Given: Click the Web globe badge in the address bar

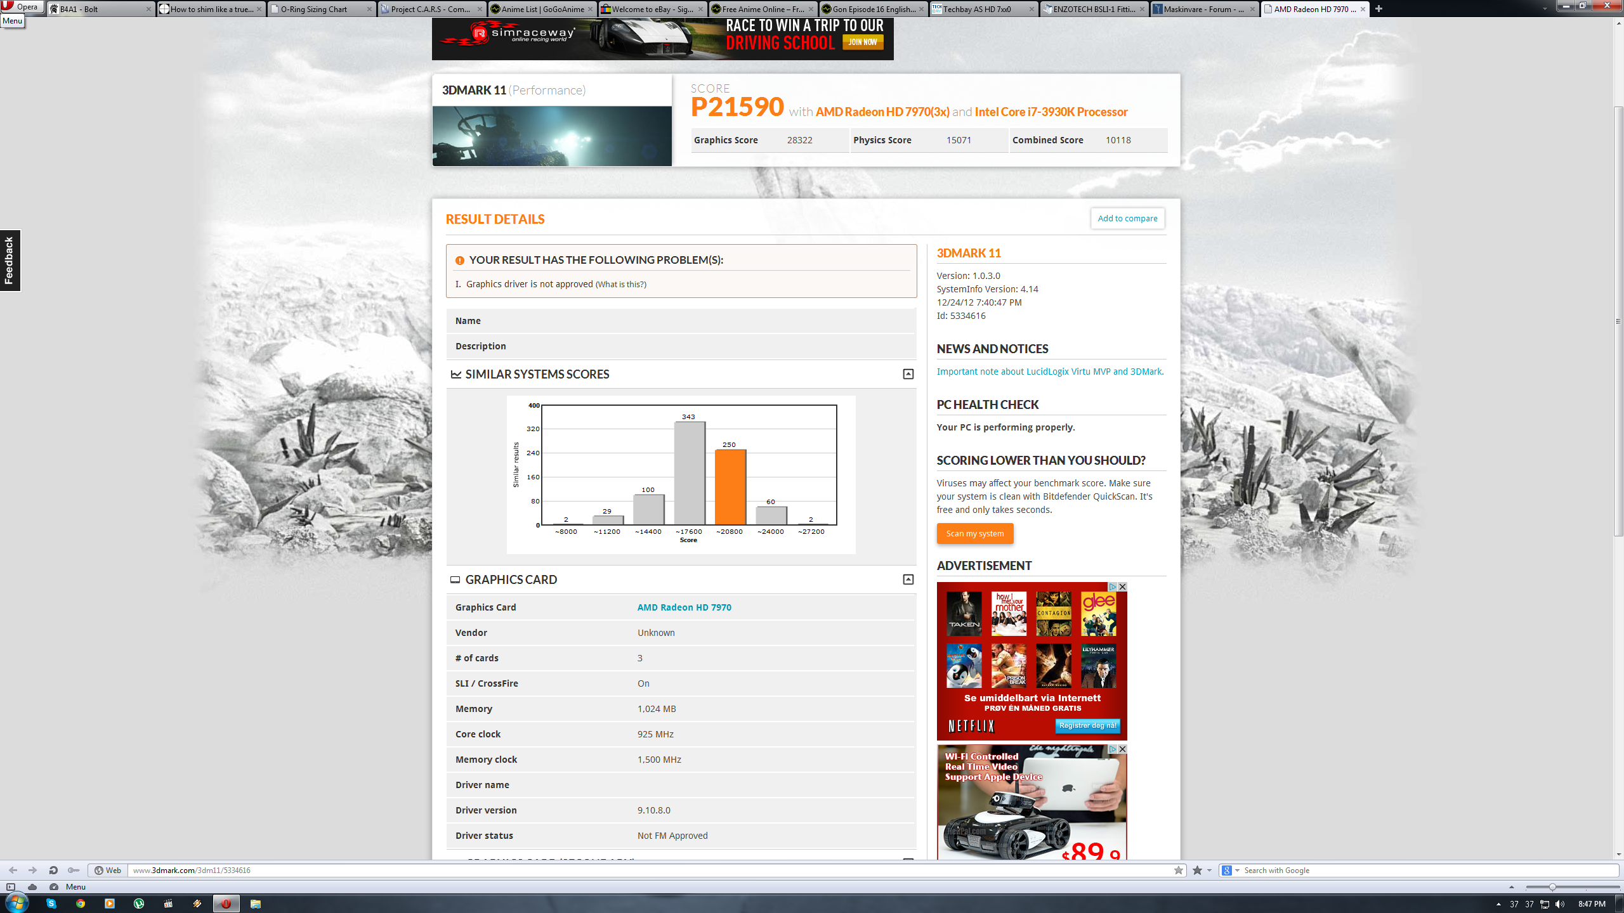Looking at the screenshot, I should [108, 871].
